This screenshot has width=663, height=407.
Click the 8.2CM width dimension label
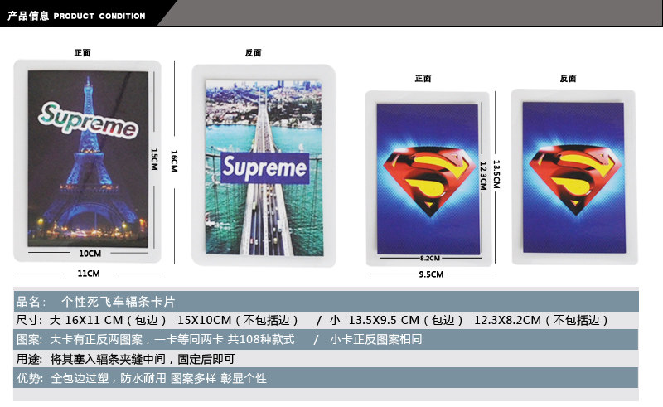(430, 258)
